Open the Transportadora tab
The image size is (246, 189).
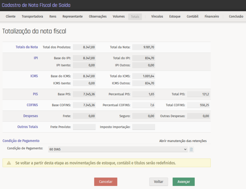tap(32, 17)
